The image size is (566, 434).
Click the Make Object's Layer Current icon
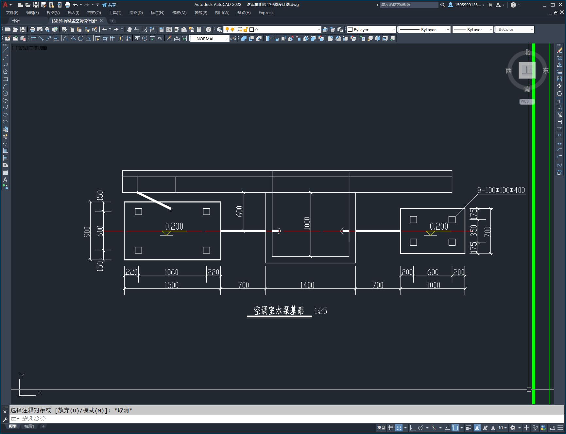pyautogui.click(x=325, y=29)
